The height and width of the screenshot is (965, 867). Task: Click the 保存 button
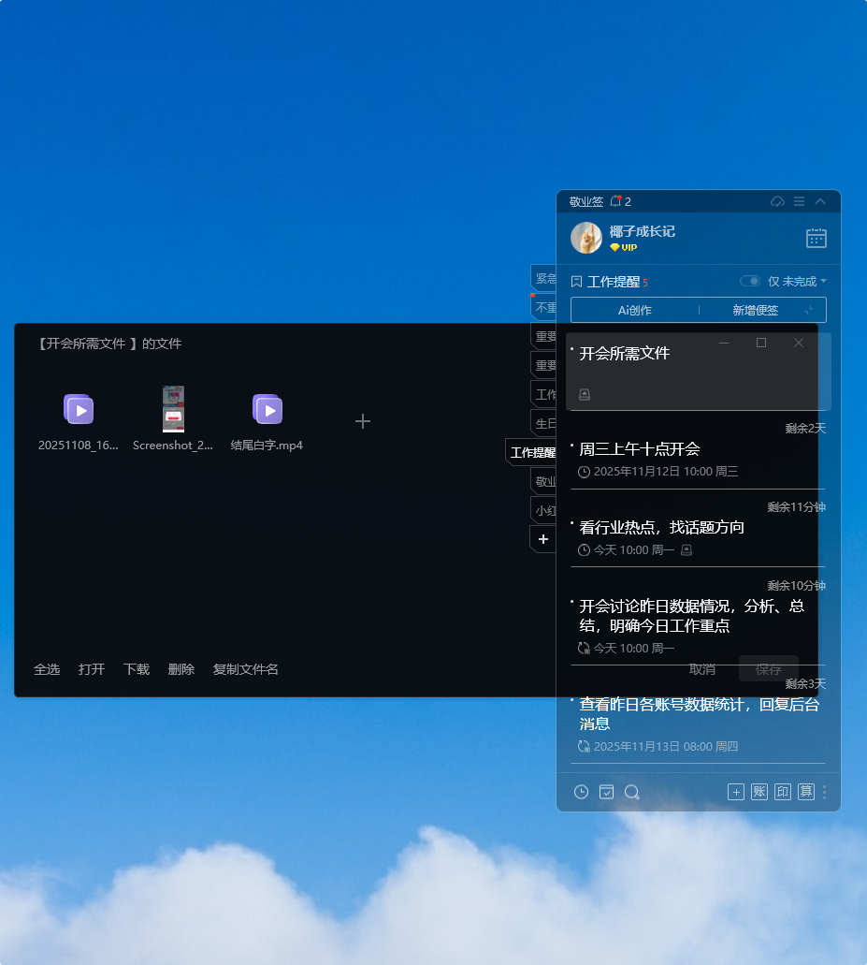[x=769, y=669]
